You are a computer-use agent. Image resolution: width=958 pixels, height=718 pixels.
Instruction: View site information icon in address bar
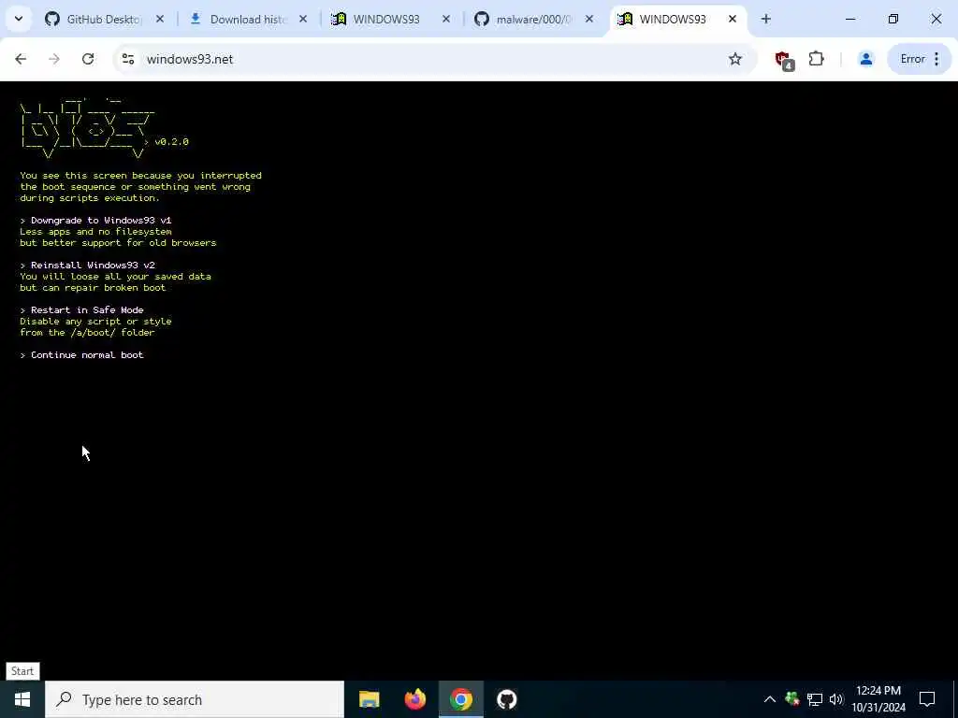(x=127, y=59)
